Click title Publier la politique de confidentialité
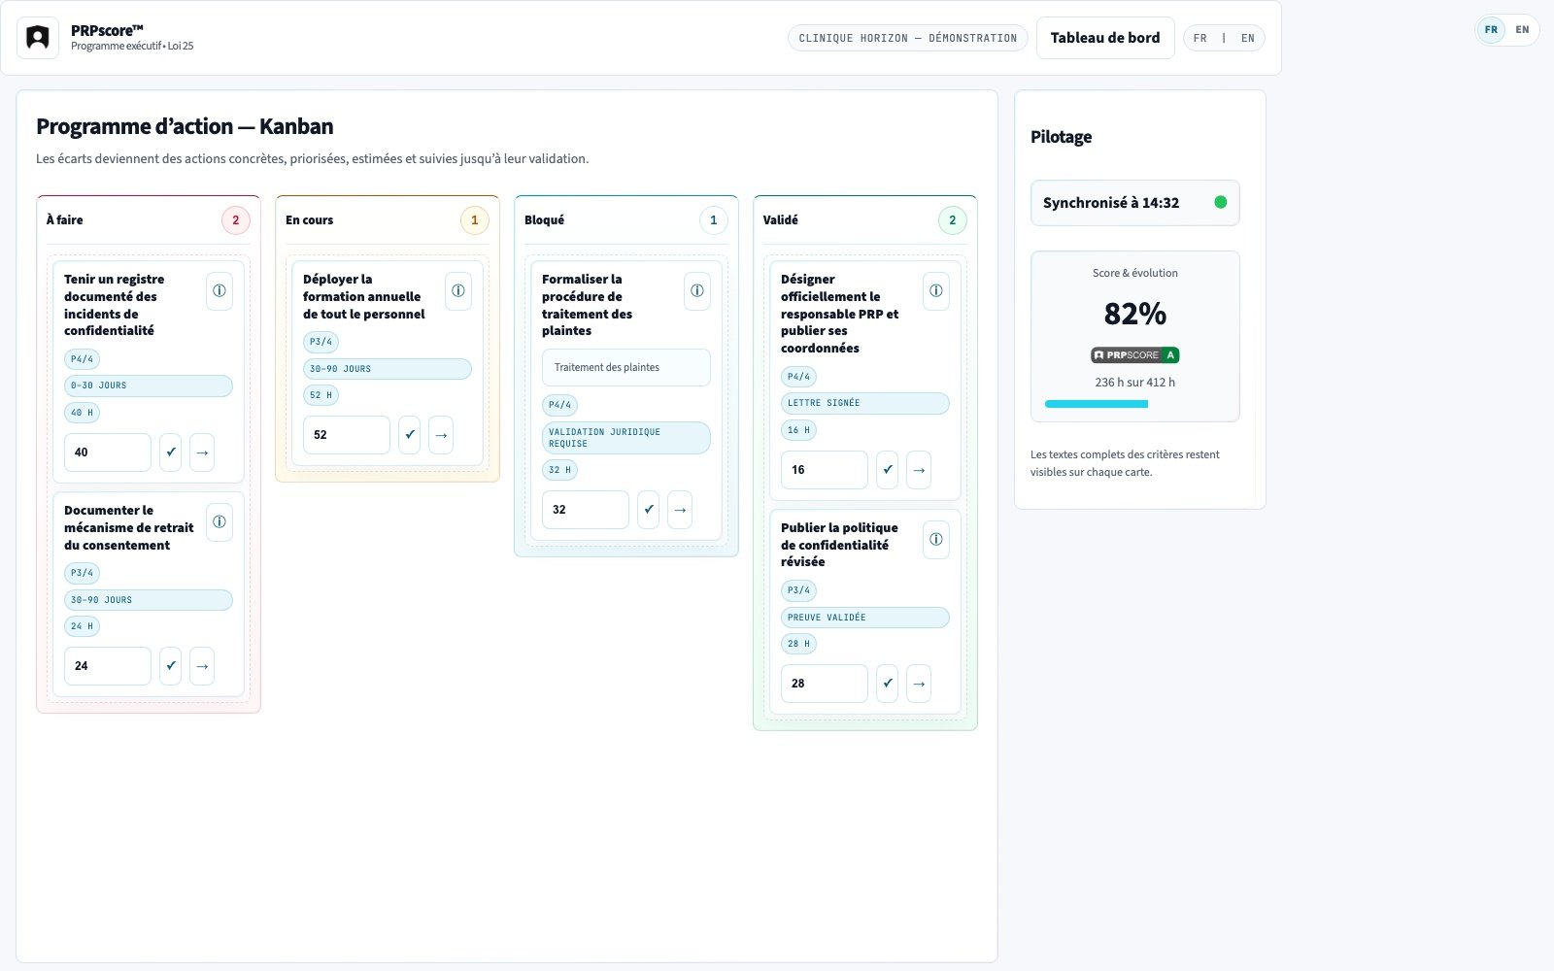This screenshot has width=1554, height=971. [x=839, y=545]
